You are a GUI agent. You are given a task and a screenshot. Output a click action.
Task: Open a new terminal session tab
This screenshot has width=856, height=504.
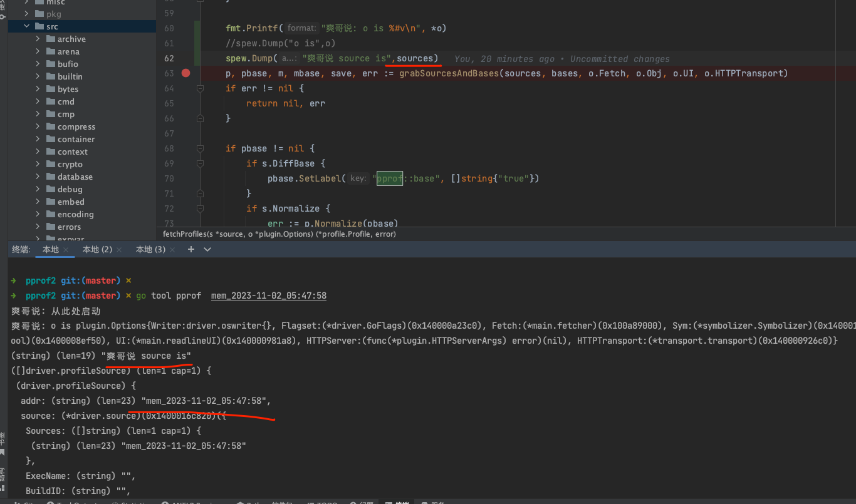(x=191, y=249)
